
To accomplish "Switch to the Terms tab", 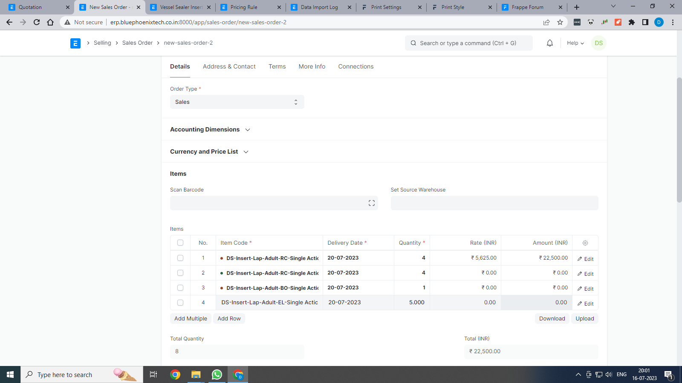I will (277, 66).
